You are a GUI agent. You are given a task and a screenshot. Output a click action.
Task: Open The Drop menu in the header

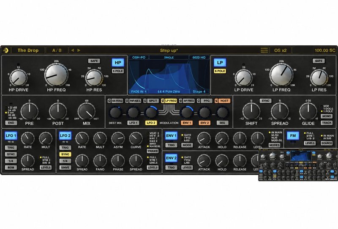click(28, 50)
